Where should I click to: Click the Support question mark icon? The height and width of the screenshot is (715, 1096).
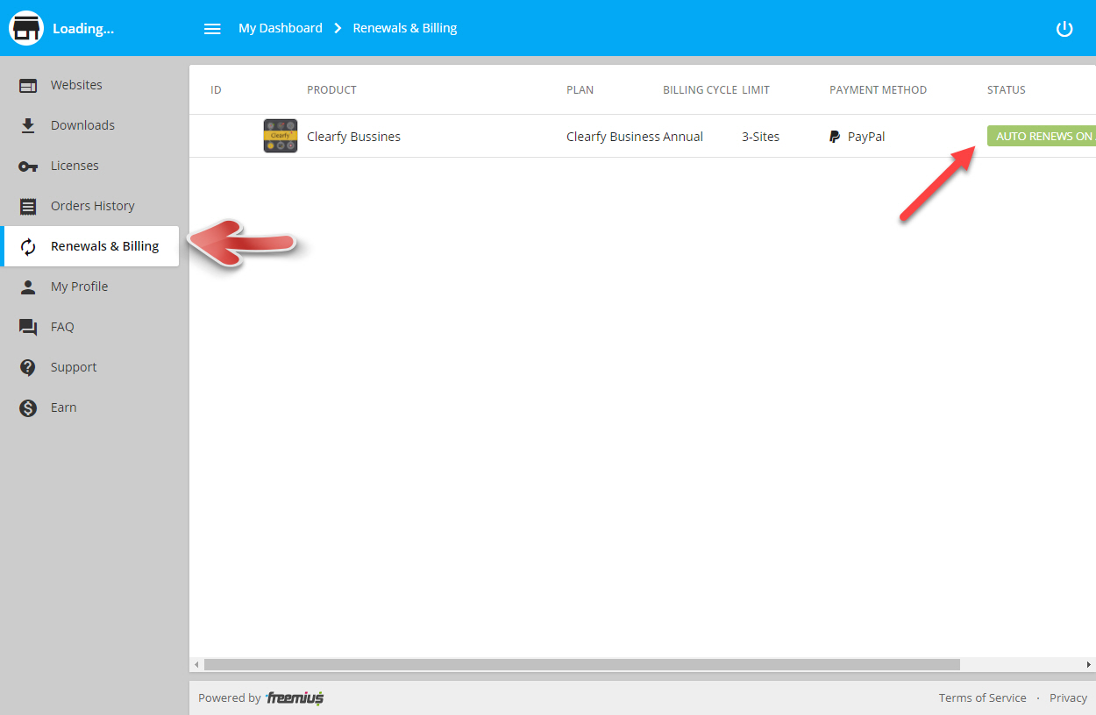coord(28,367)
